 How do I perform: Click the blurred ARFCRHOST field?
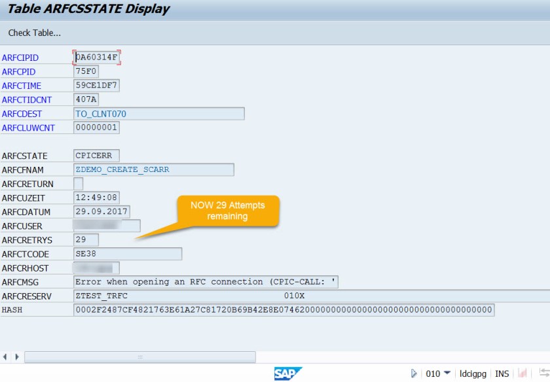pyautogui.click(x=96, y=268)
